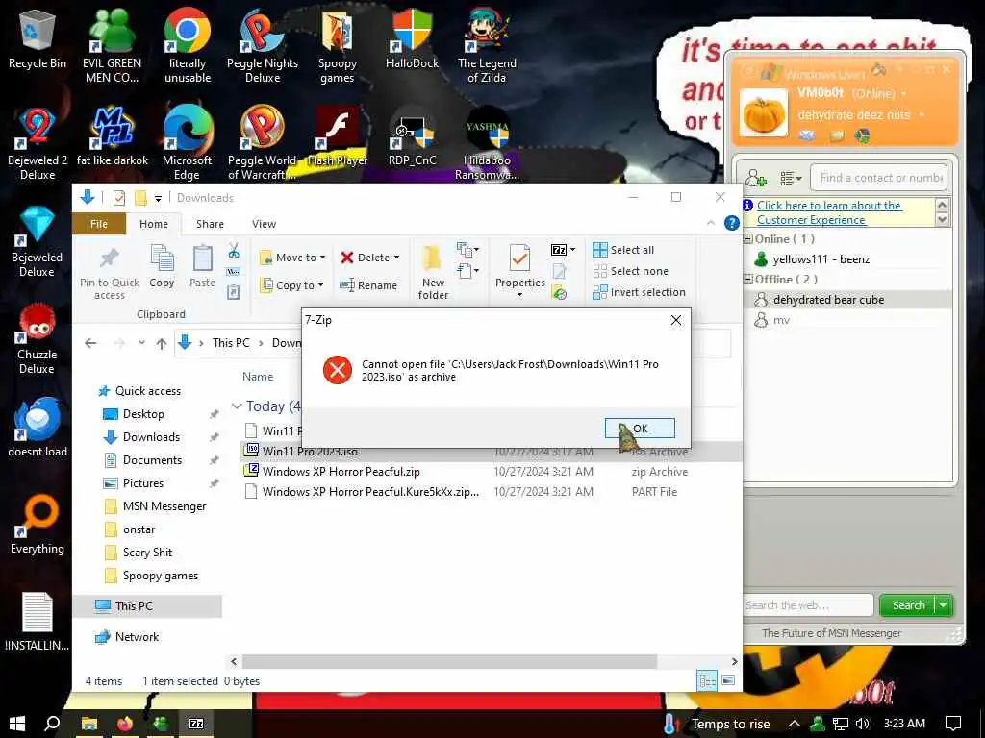Switch to the Home ribbon tab
Screen dimensions: 985x738
154,224
